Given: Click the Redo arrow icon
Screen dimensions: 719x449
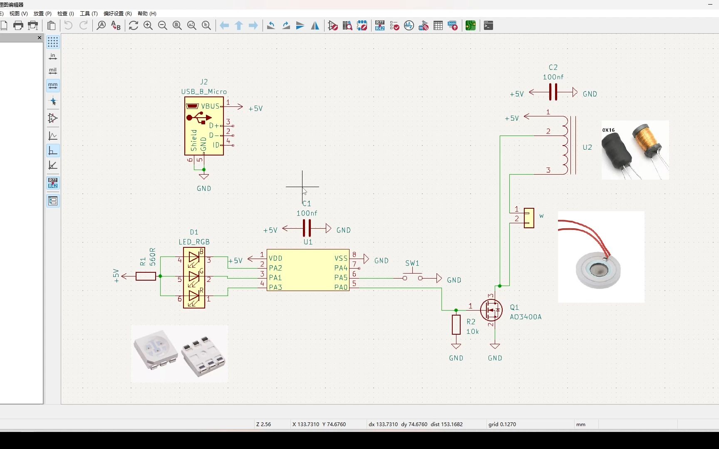Looking at the screenshot, I should (83, 26).
